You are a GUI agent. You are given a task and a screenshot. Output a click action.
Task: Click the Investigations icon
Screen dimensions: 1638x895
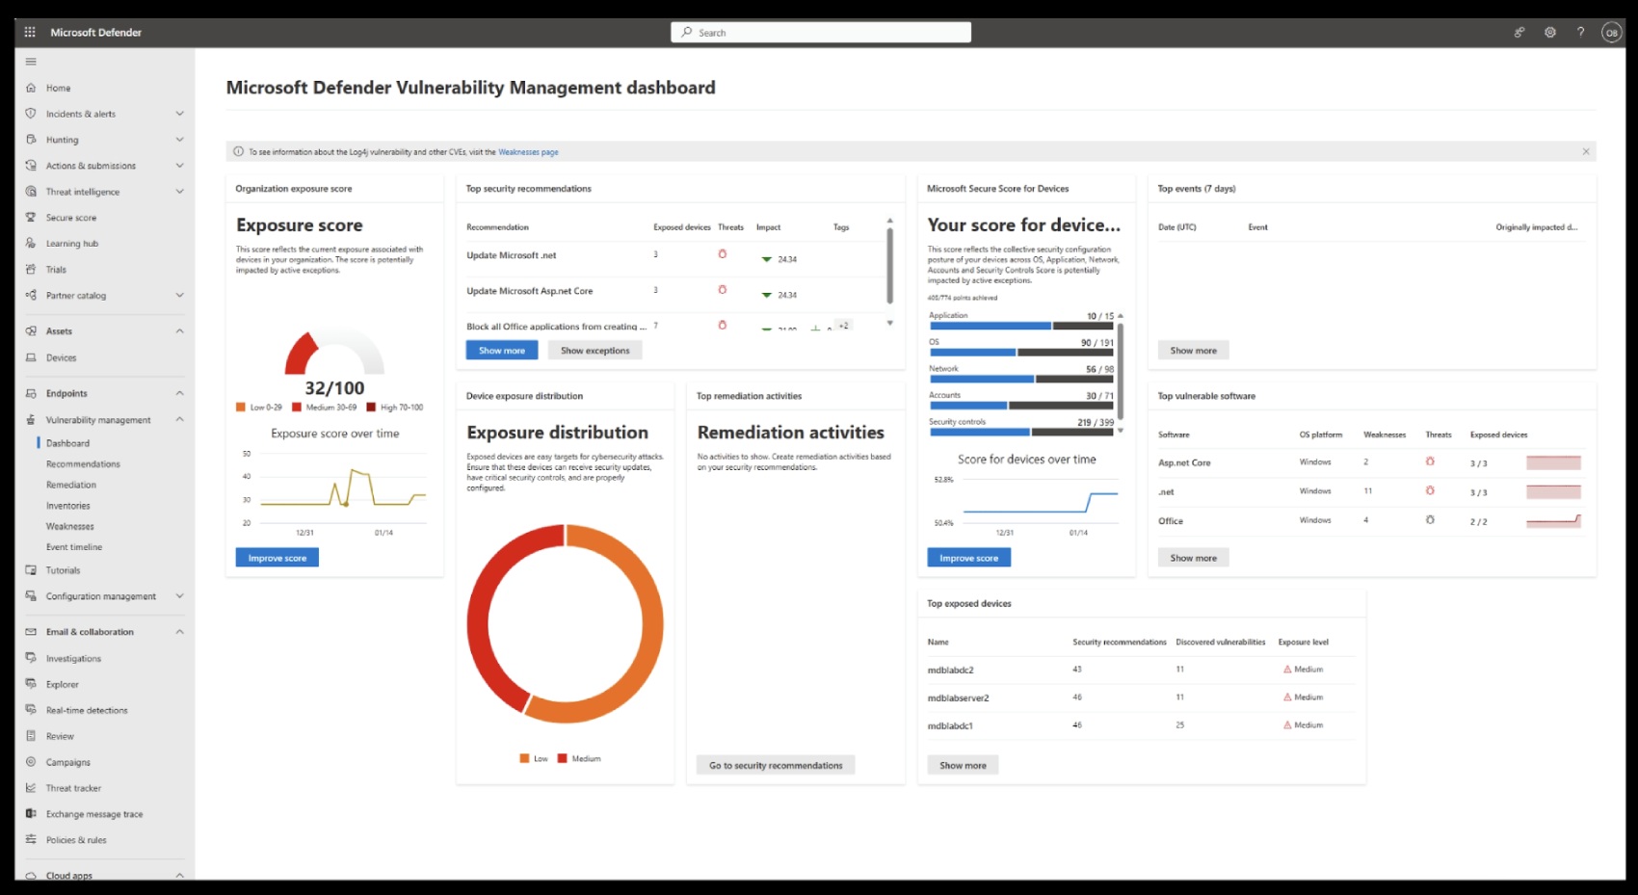tap(31, 658)
